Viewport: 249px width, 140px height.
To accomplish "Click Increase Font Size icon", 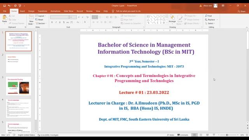I will click(79, 17).
